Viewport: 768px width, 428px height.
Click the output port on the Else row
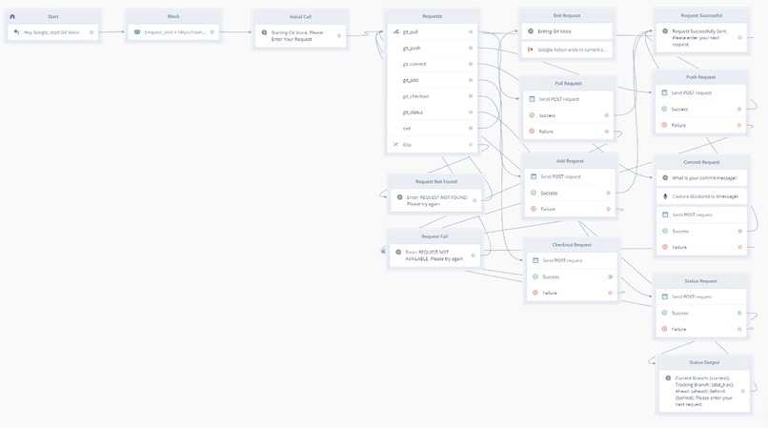[x=470, y=144]
